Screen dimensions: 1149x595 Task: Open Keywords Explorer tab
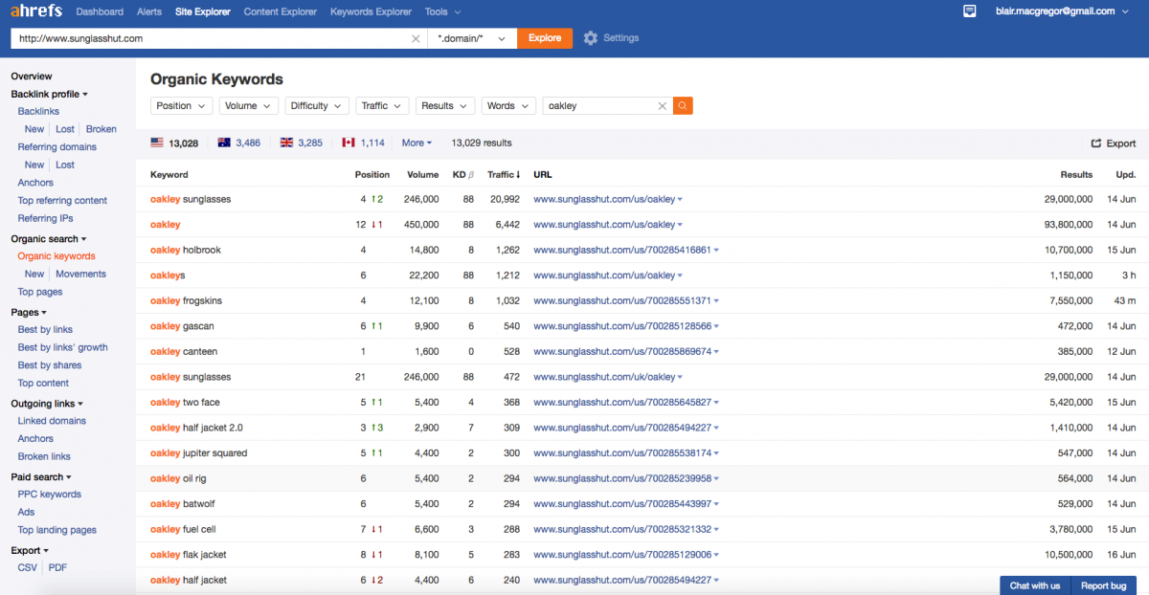pos(371,11)
